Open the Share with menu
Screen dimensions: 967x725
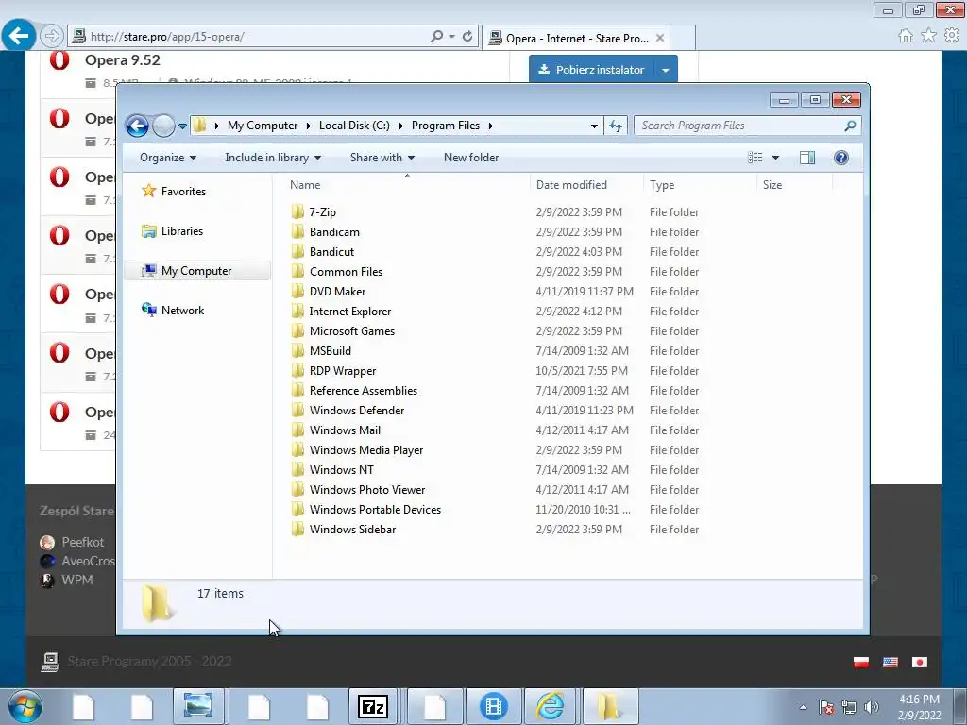pyautogui.click(x=382, y=158)
